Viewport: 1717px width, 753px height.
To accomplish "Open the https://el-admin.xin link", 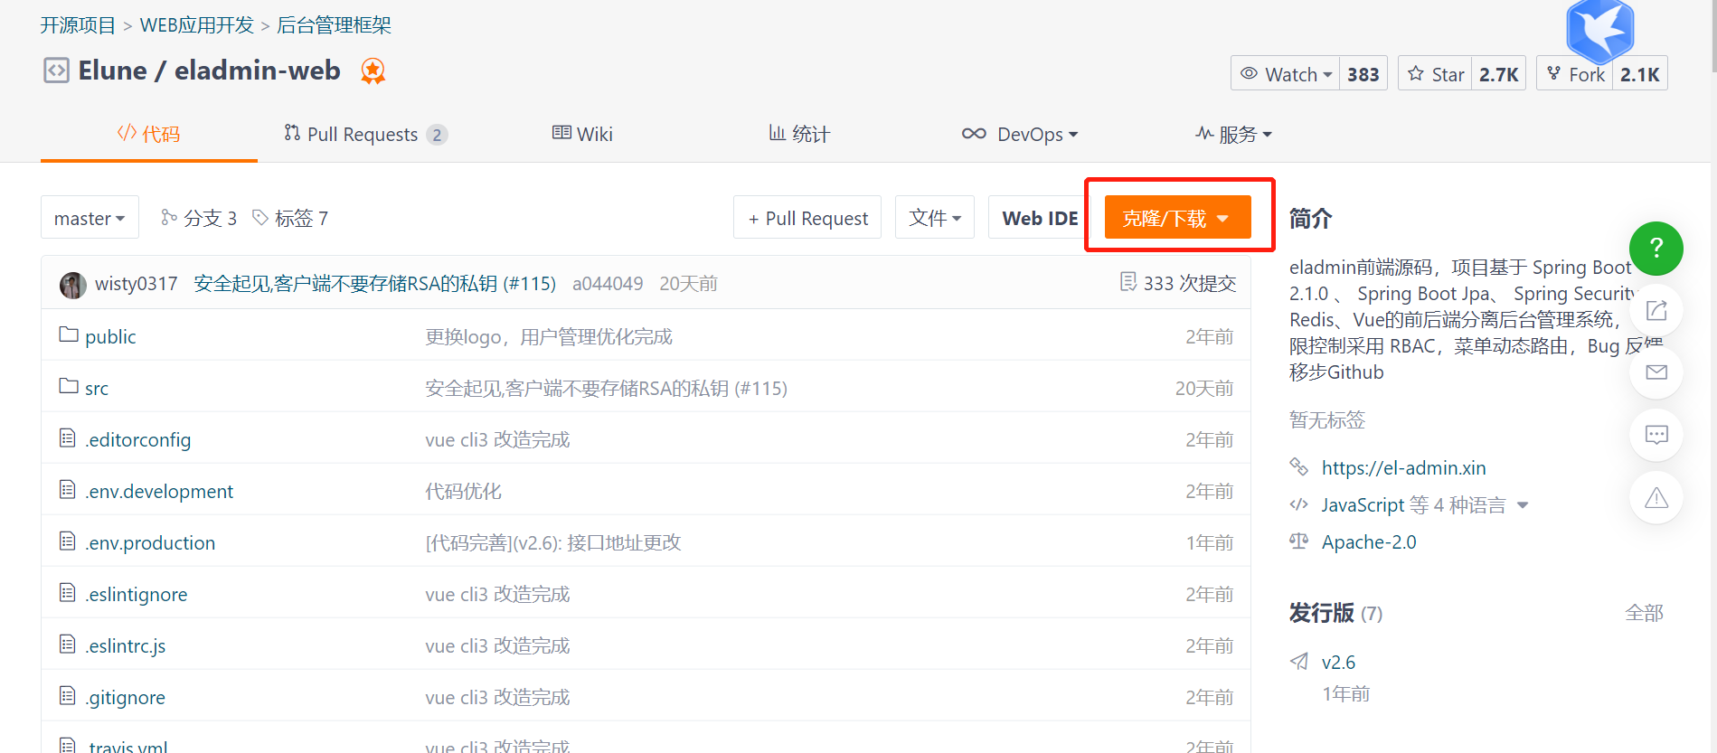I will 1403,467.
